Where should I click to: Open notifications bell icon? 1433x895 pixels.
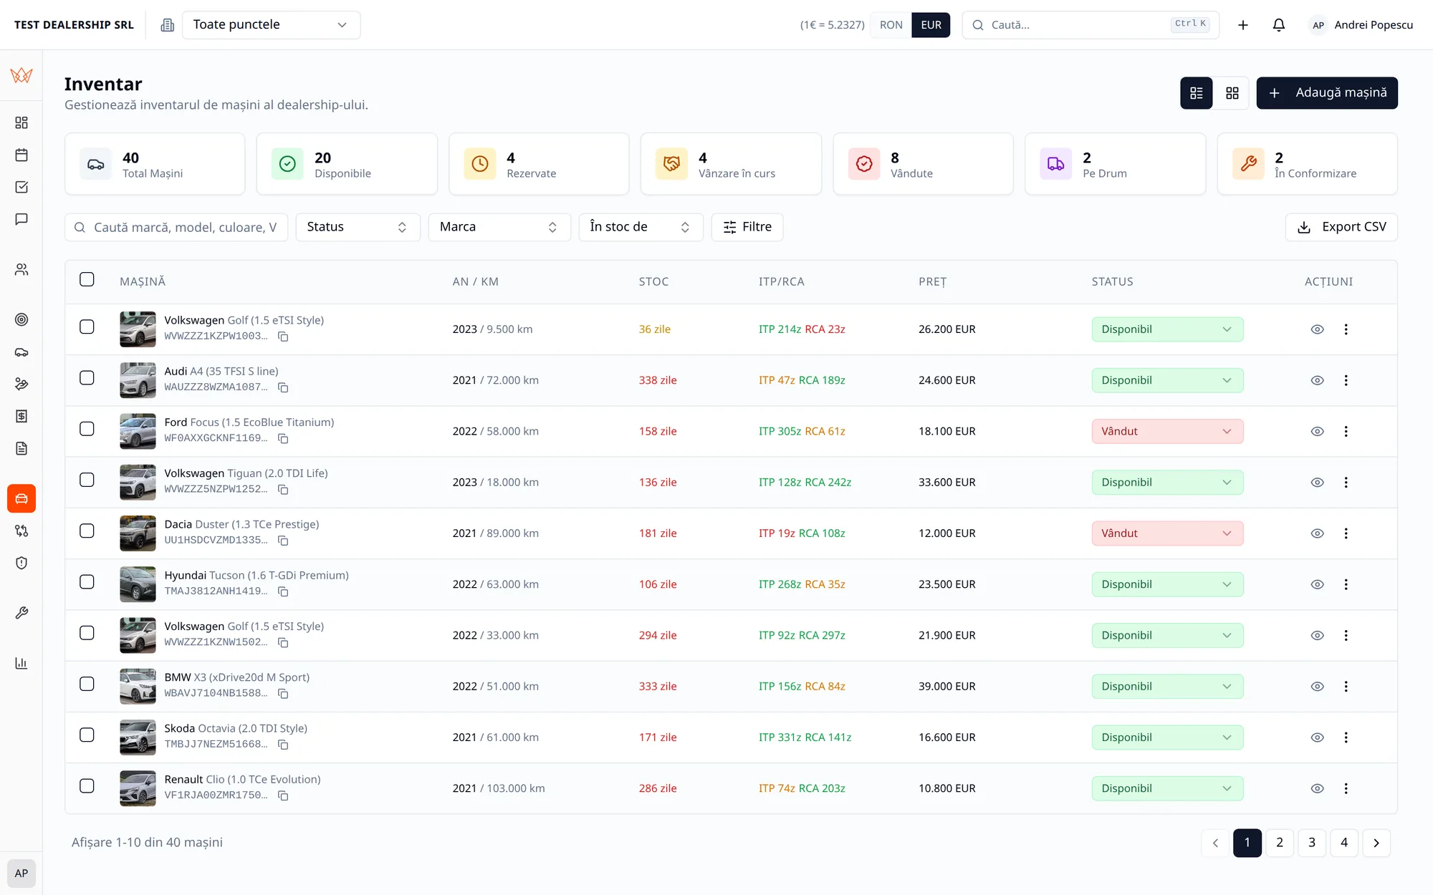click(1279, 25)
